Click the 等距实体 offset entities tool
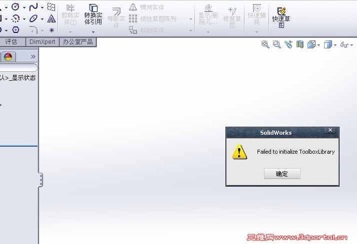 (x=116, y=17)
